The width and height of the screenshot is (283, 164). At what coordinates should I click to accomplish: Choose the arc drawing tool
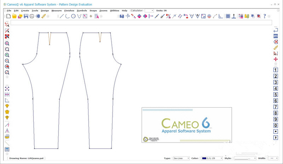(68, 16)
